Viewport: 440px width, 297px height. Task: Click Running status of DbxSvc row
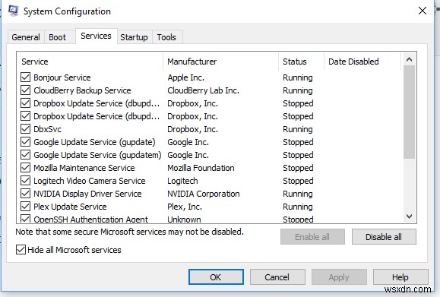pos(298,129)
